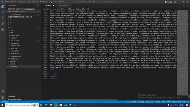Expand the myprogra folder
This screenshot has height=107, width=190.
13,62
